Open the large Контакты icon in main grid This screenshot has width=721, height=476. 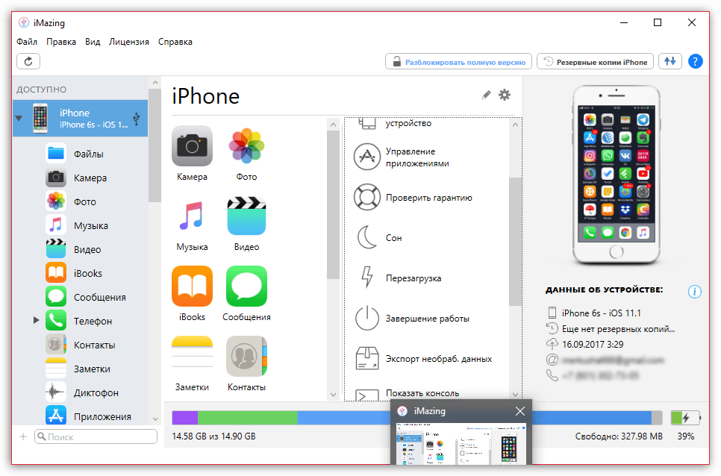(246, 357)
